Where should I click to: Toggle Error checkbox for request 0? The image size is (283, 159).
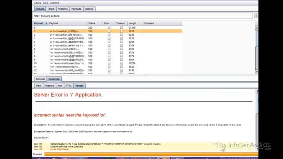click(109, 27)
